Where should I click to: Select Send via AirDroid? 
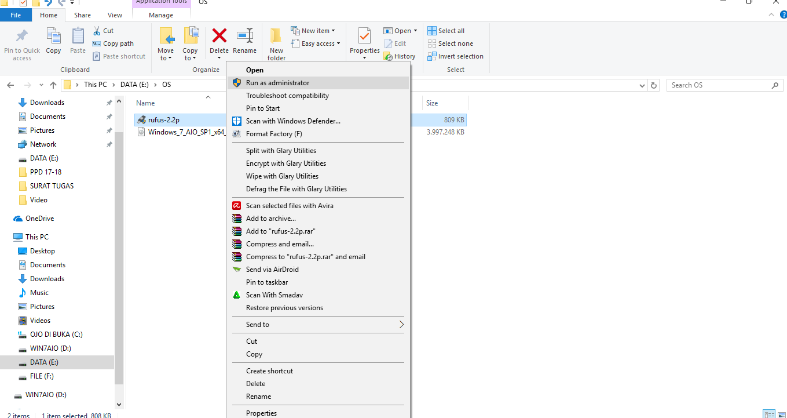pos(317,270)
